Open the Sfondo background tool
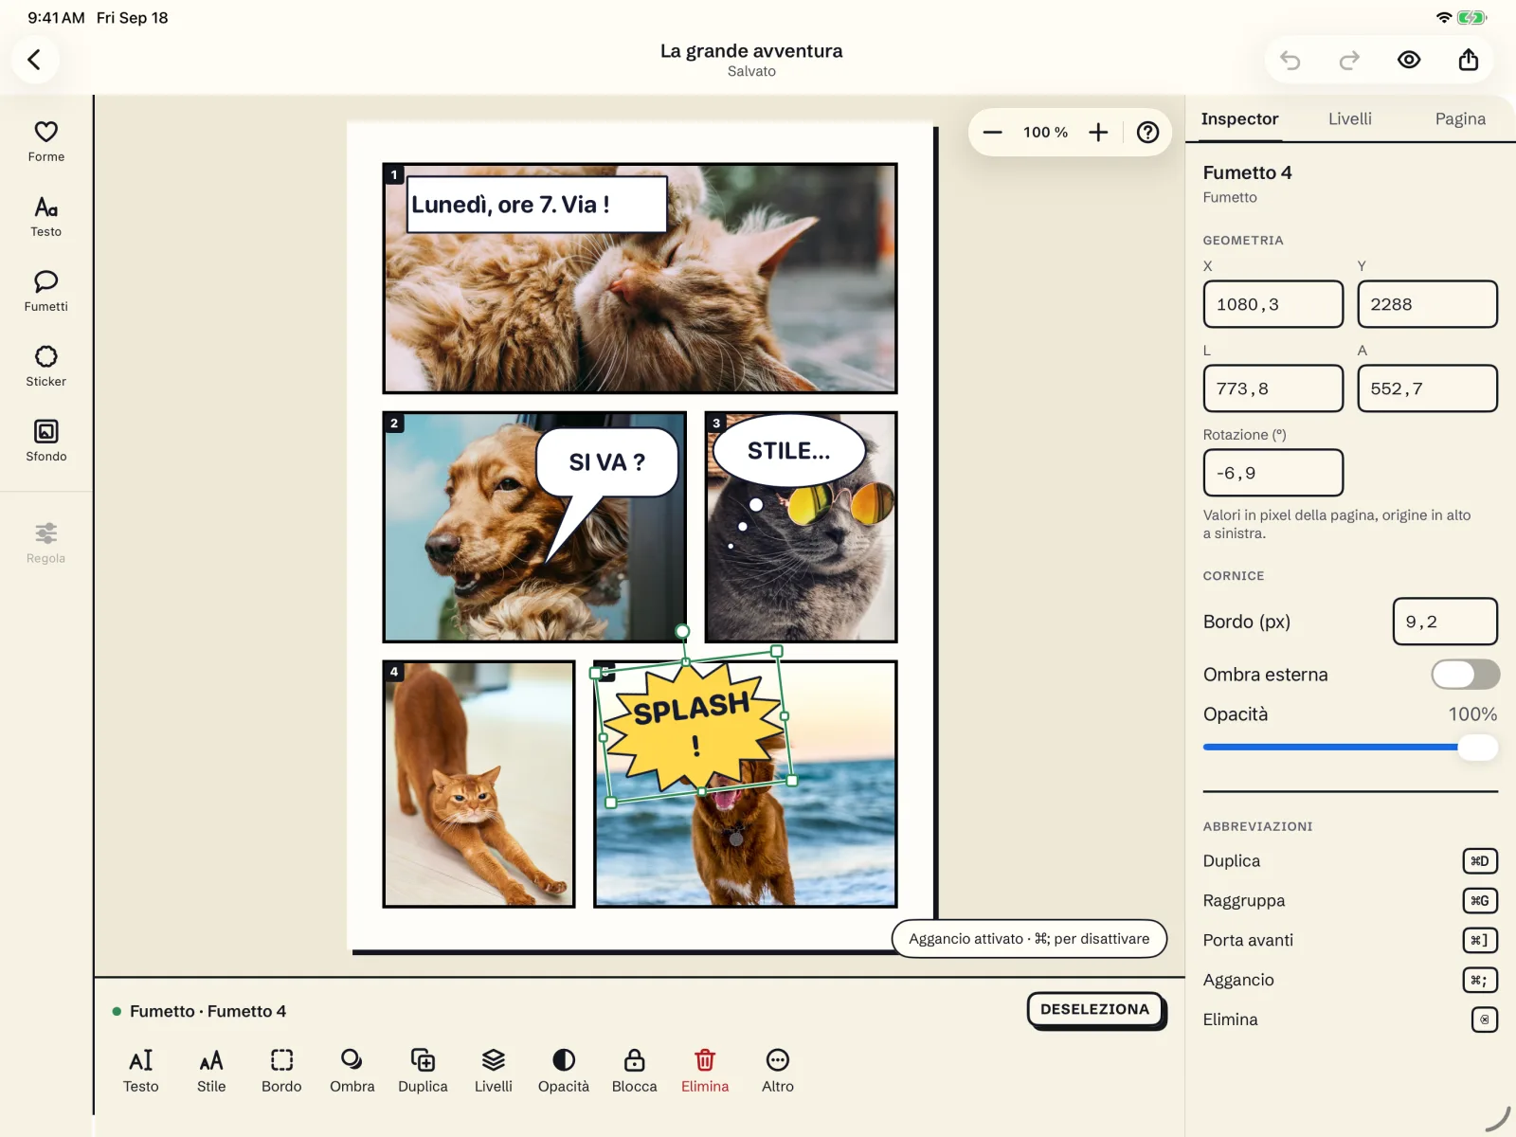Image resolution: width=1516 pixels, height=1137 pixels. 45,441
